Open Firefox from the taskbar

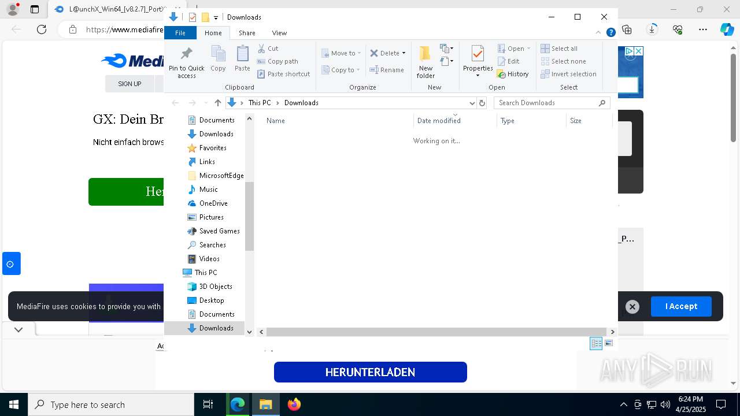pos(294,404)
